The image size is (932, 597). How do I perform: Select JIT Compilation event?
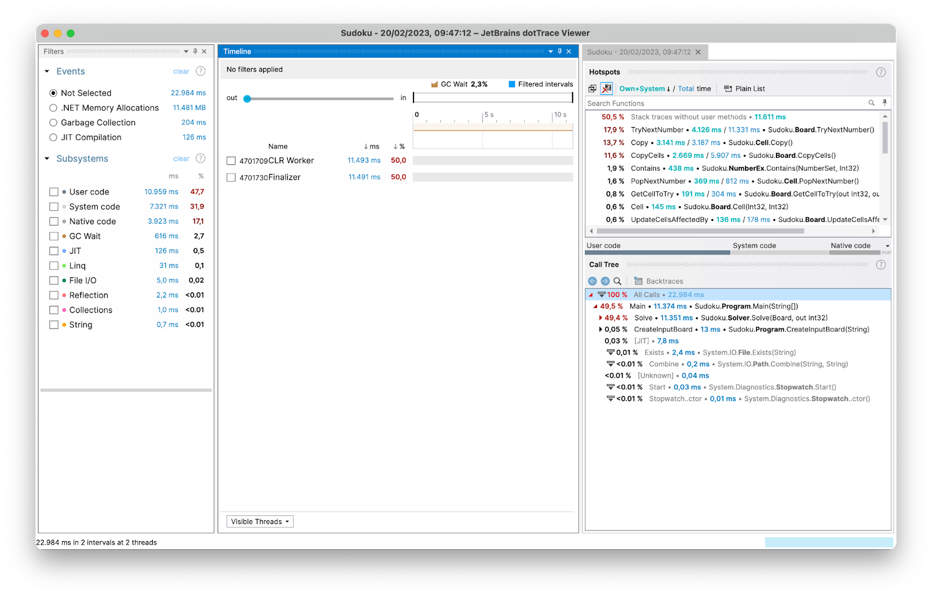[54, 137]
